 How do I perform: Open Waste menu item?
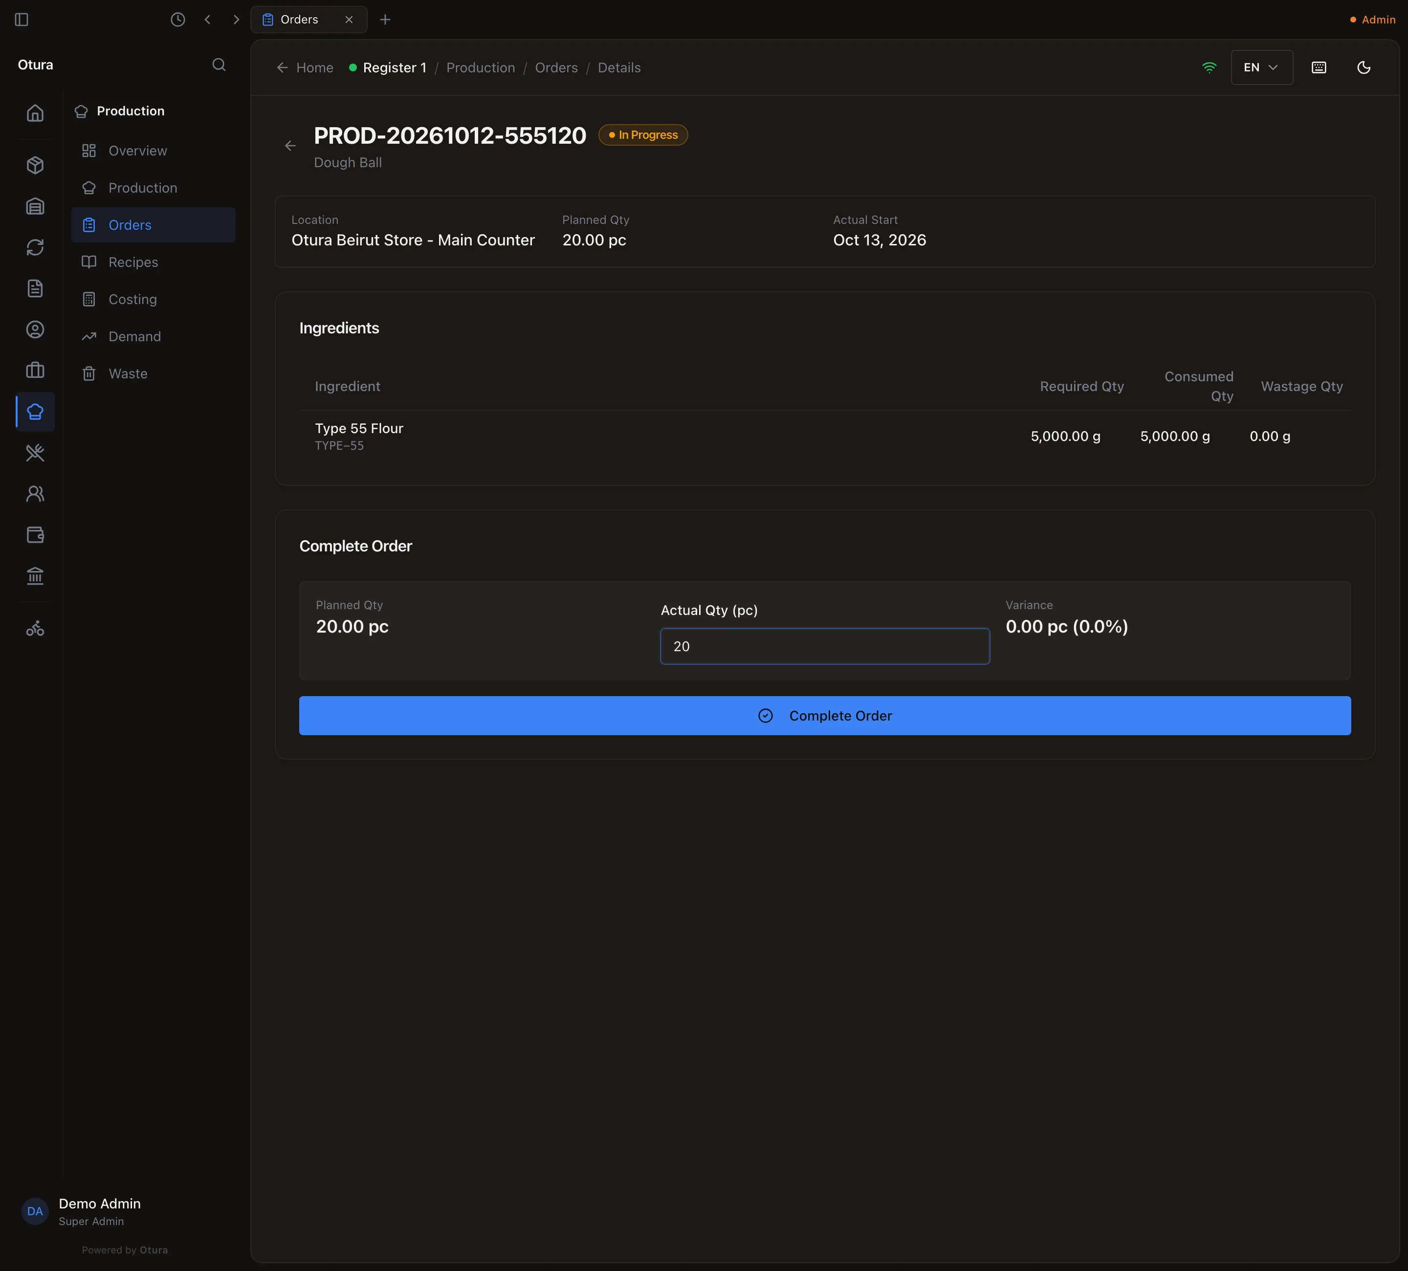pos(154,373)
